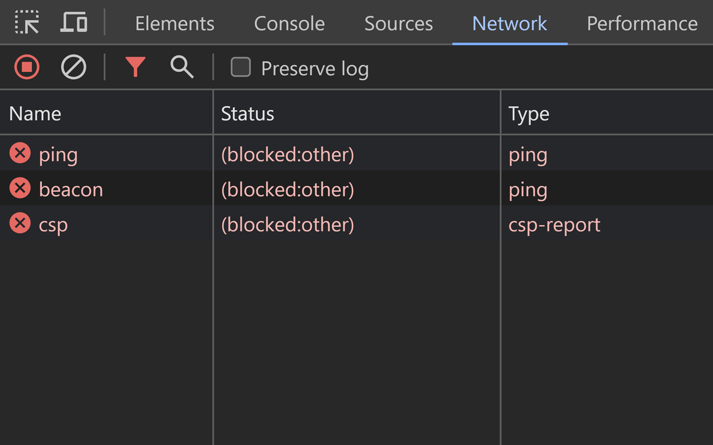Toggle recording of network requests
This screenshot has width=713, height=445.
26,67
